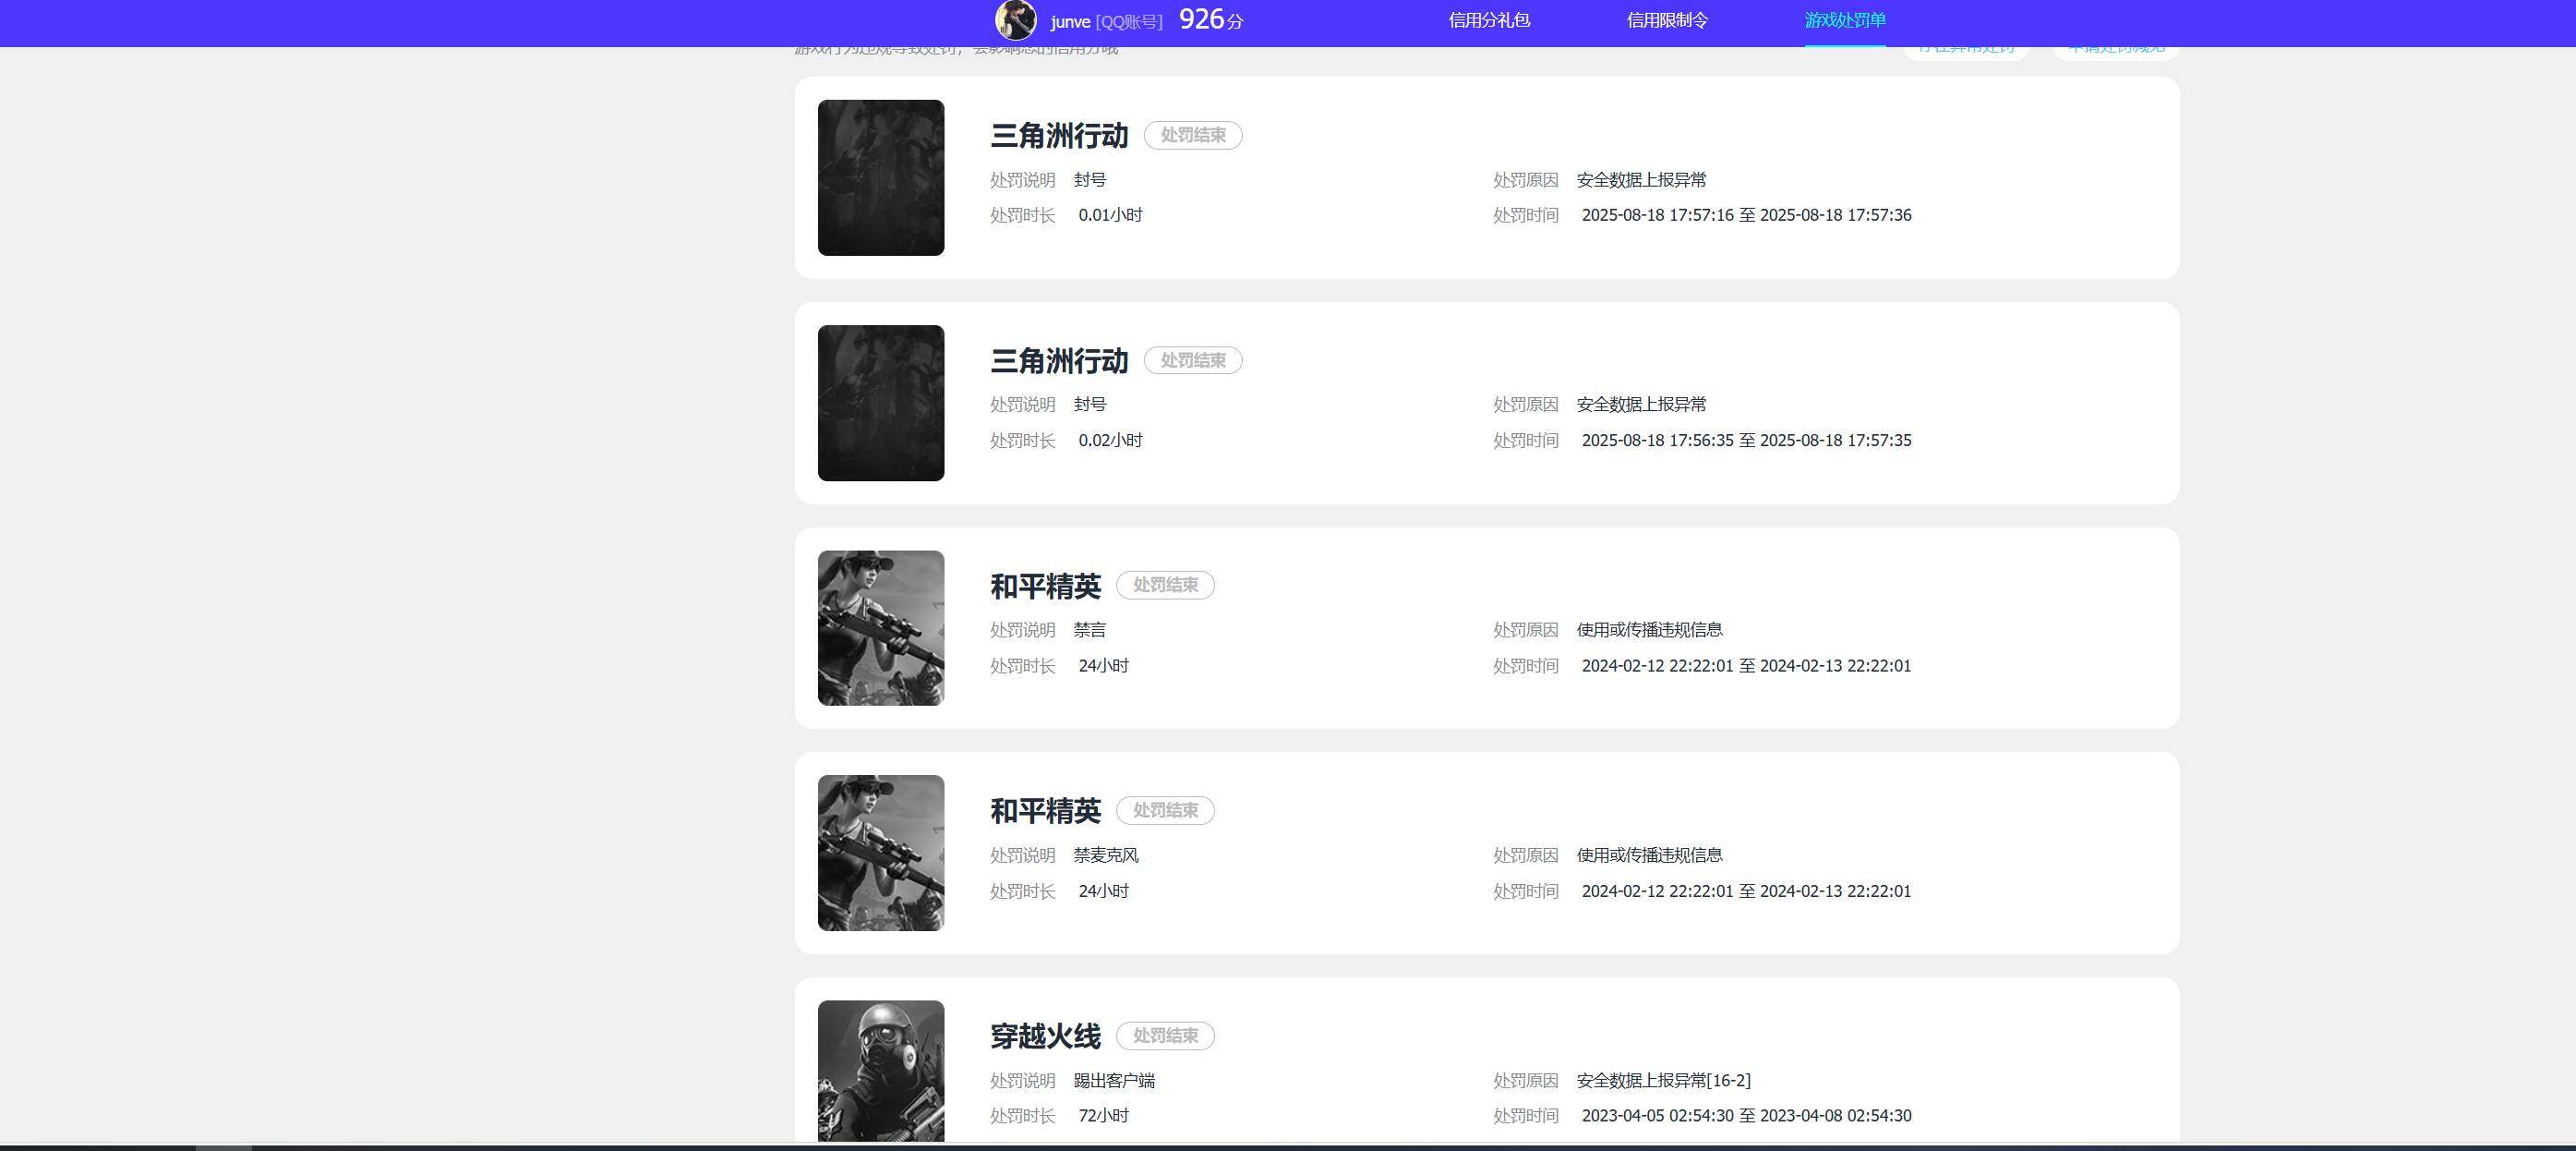Click the 和平精英 title in the 禁言 card

coord(1045,586)
